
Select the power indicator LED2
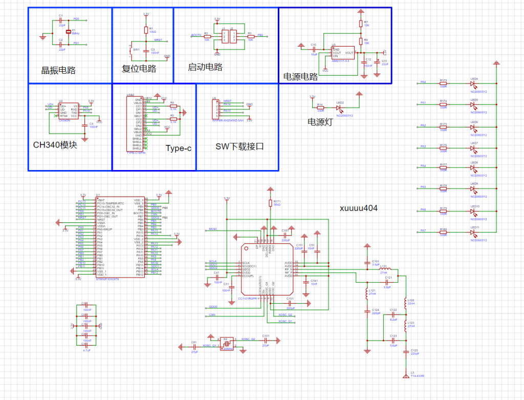[340, 108]
